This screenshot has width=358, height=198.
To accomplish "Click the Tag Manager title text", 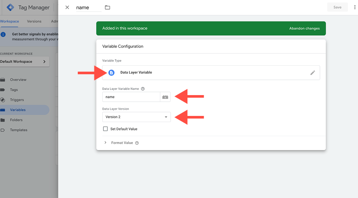I will [x=34, y=7].
